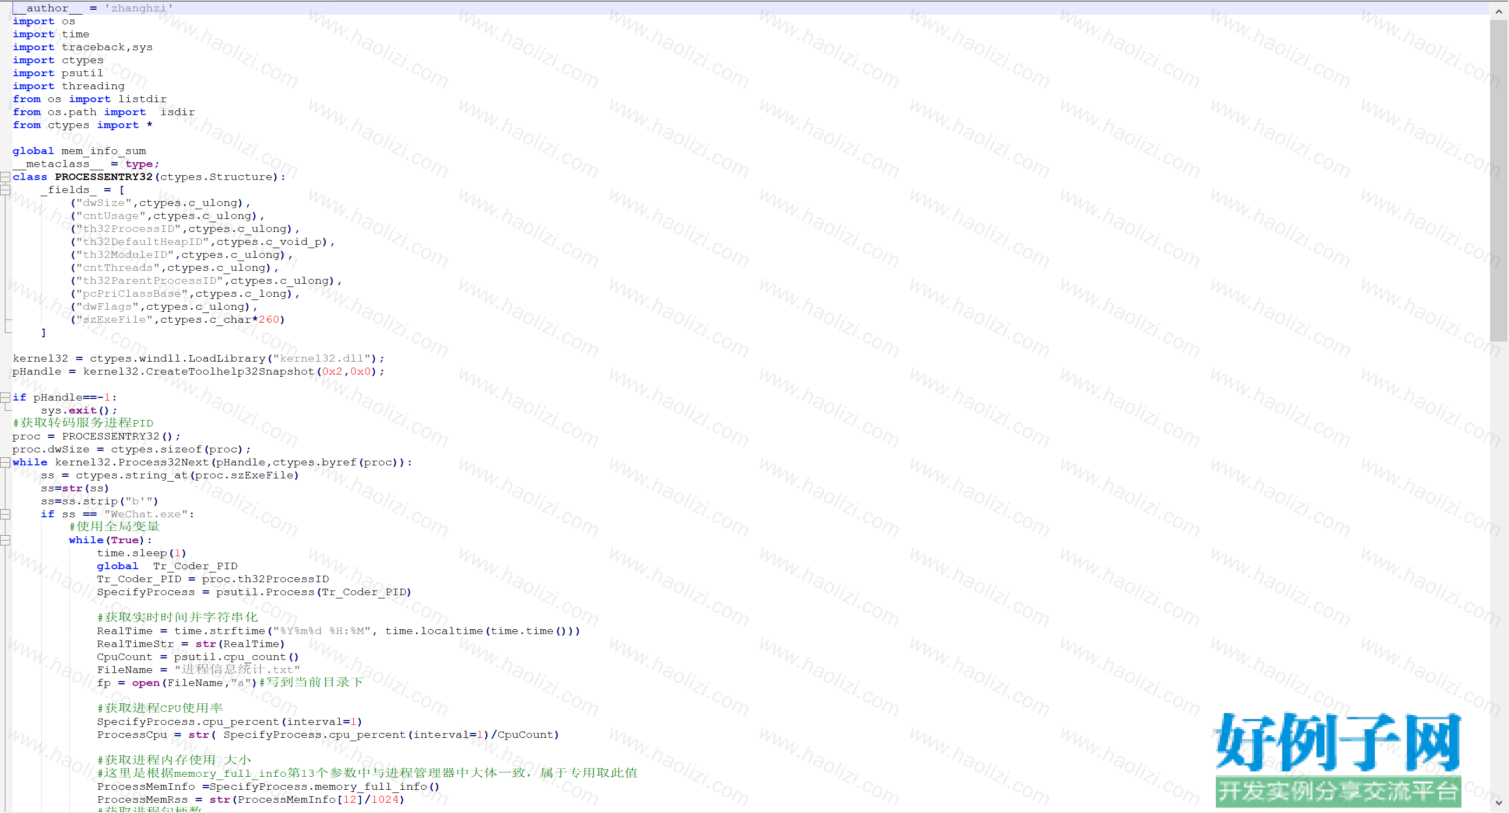The width and height of the screenshot is (1509, 813).
Task: Click 'global mem_info_sum' line
Action: [80, 151]
